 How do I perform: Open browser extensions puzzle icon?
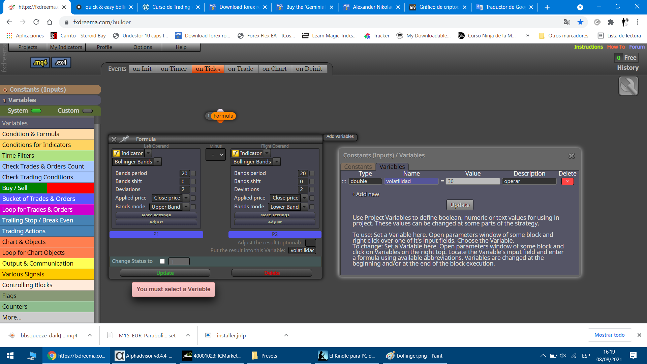[611, 22]
